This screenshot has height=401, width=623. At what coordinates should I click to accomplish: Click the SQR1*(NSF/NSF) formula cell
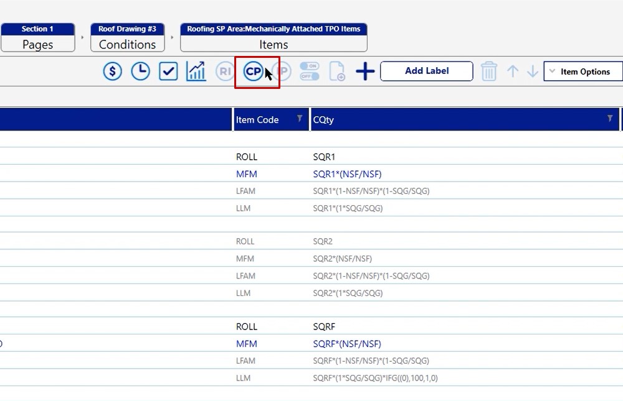click(x=347, y=174)
